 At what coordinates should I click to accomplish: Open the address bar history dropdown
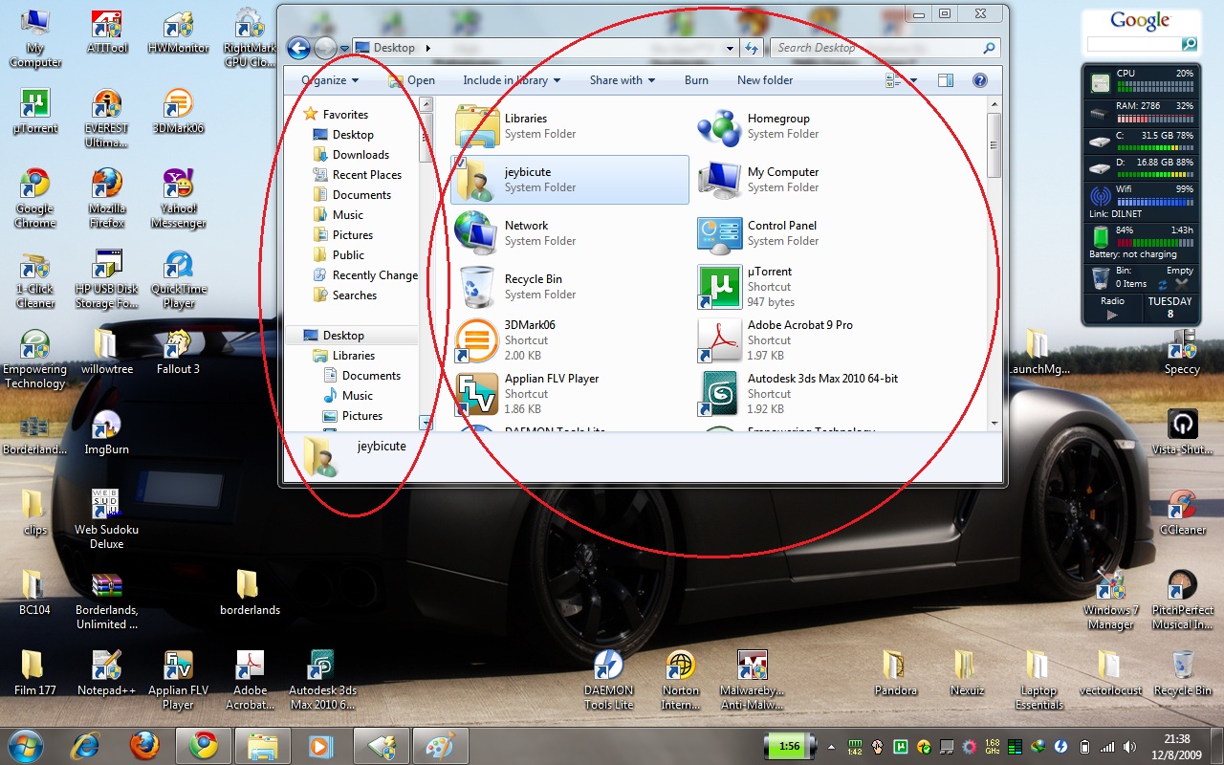click(x=730, y=48)
